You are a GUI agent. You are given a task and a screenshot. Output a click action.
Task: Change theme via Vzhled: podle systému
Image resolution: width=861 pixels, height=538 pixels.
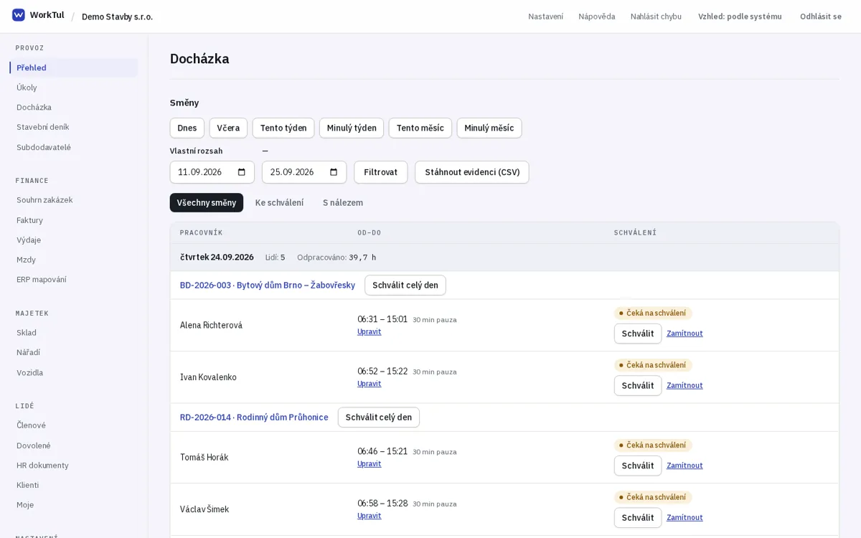pyautogui.click(x=740, y=16)
